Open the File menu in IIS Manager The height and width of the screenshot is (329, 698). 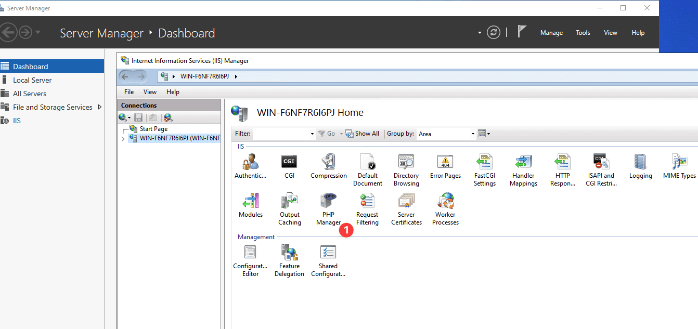pyautogui.click(x=129, y=92)
